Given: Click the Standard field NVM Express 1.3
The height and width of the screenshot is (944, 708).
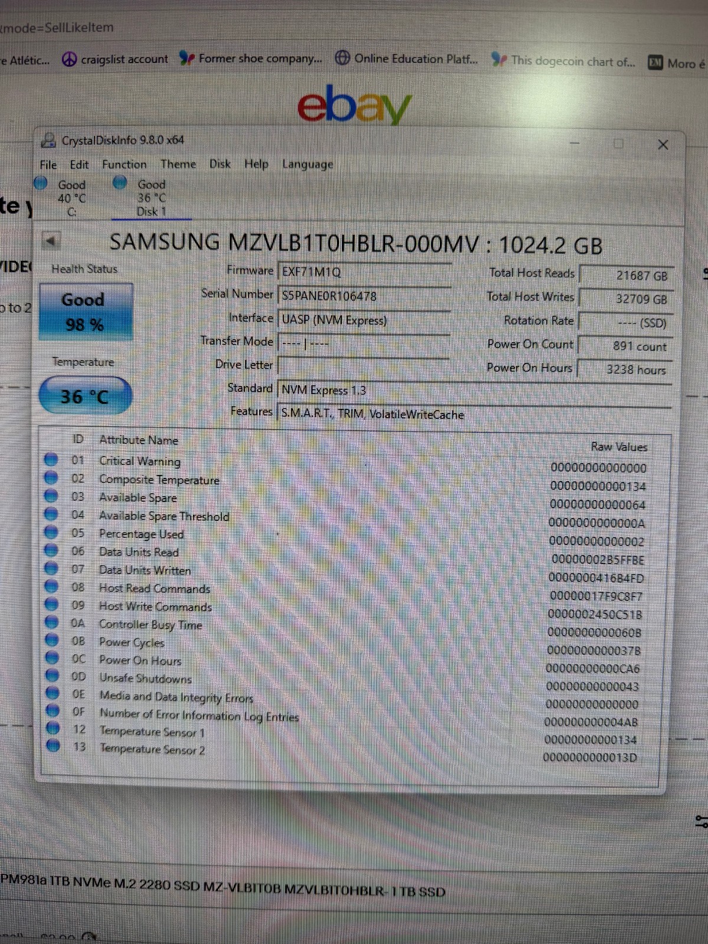Looking at the screenshot, I should tap(474, 391).
